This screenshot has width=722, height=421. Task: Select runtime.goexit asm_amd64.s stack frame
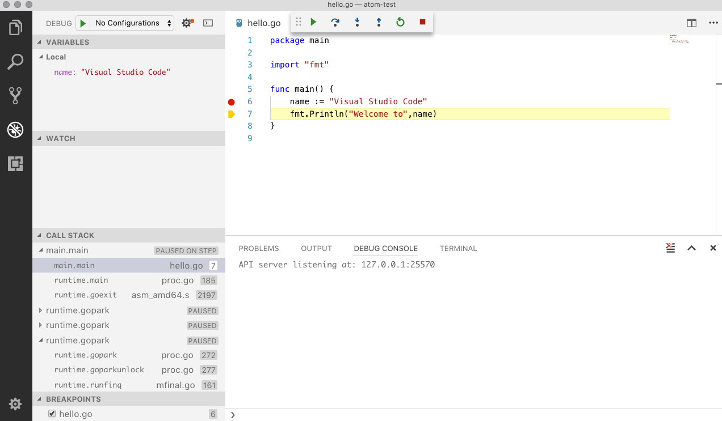point(129,295)
